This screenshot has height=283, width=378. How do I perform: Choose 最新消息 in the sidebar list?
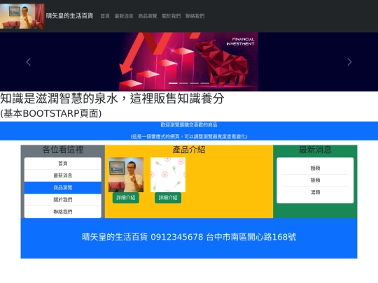coord(63,175)
